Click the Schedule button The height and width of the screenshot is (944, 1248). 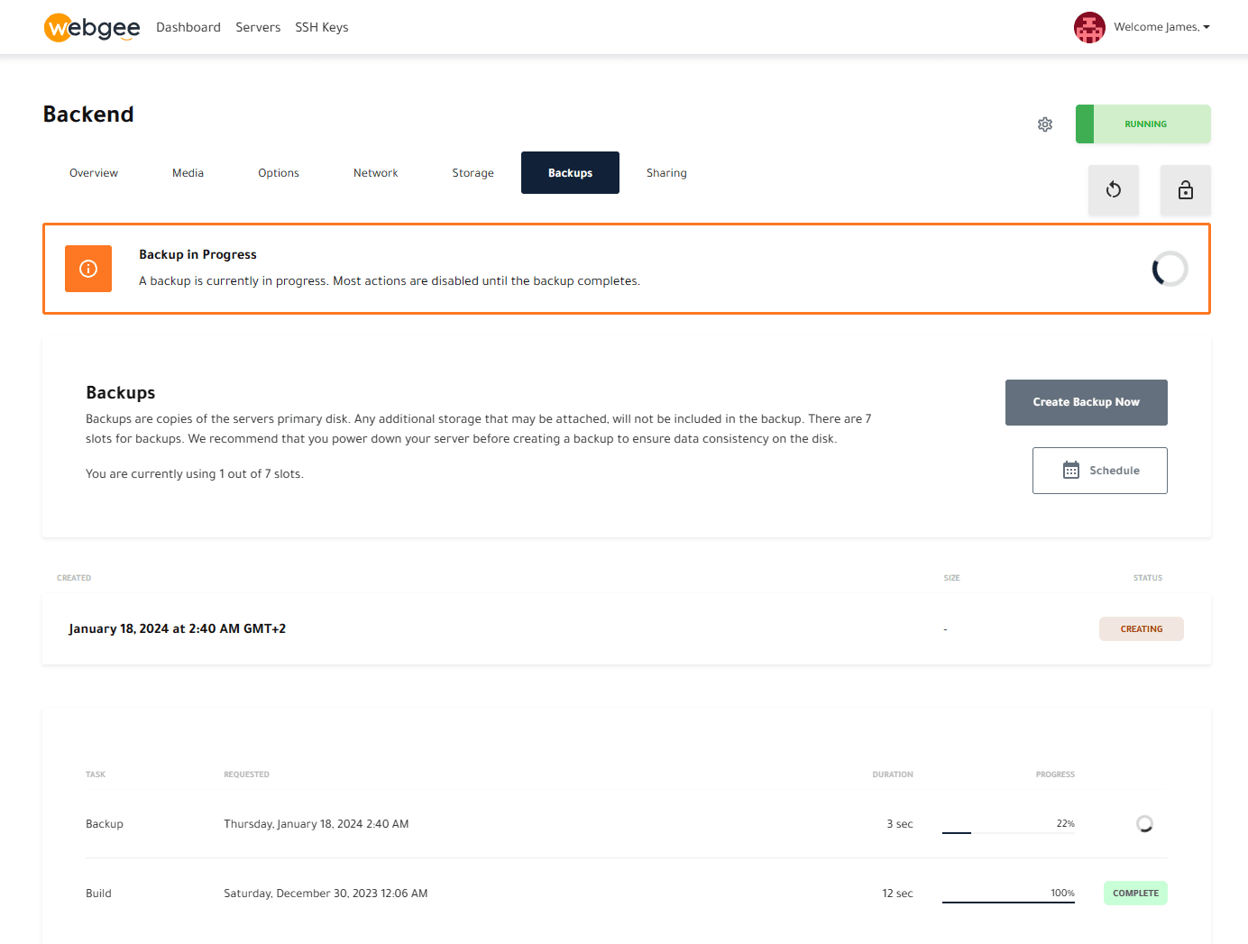[x=1100, y=471]
